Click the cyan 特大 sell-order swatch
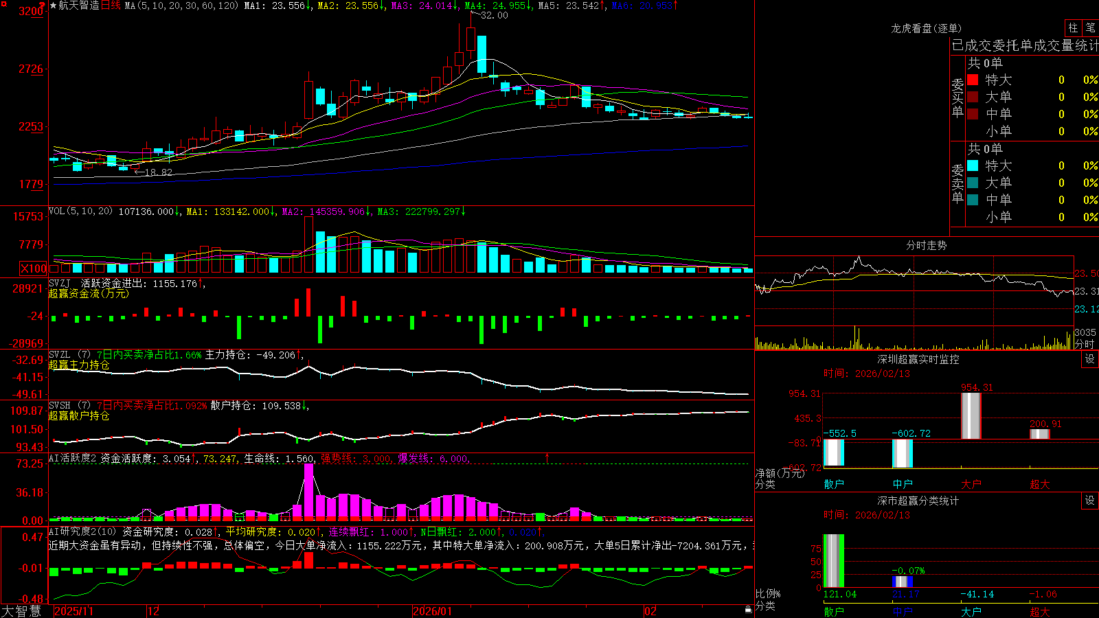The width and height of the screenshot is (1099, 618). 973,166
